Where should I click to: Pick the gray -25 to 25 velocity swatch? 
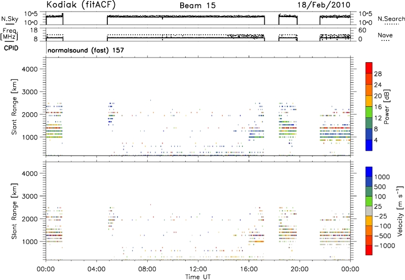(369, 211)
